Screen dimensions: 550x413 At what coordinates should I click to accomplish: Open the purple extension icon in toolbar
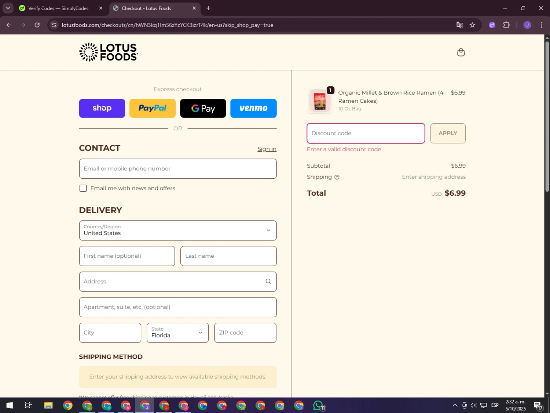(492, 25)
